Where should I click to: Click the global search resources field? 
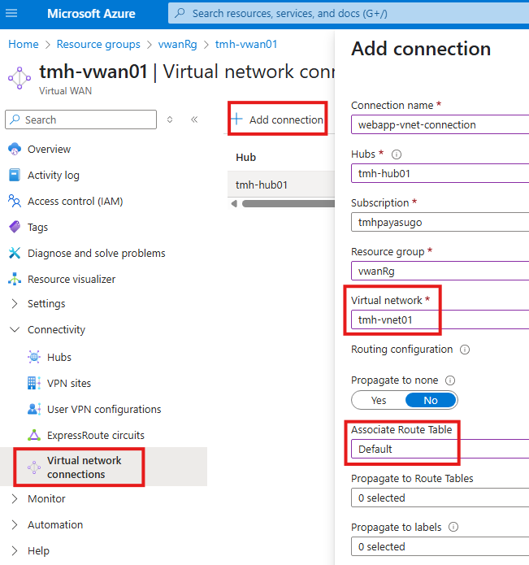349,13
